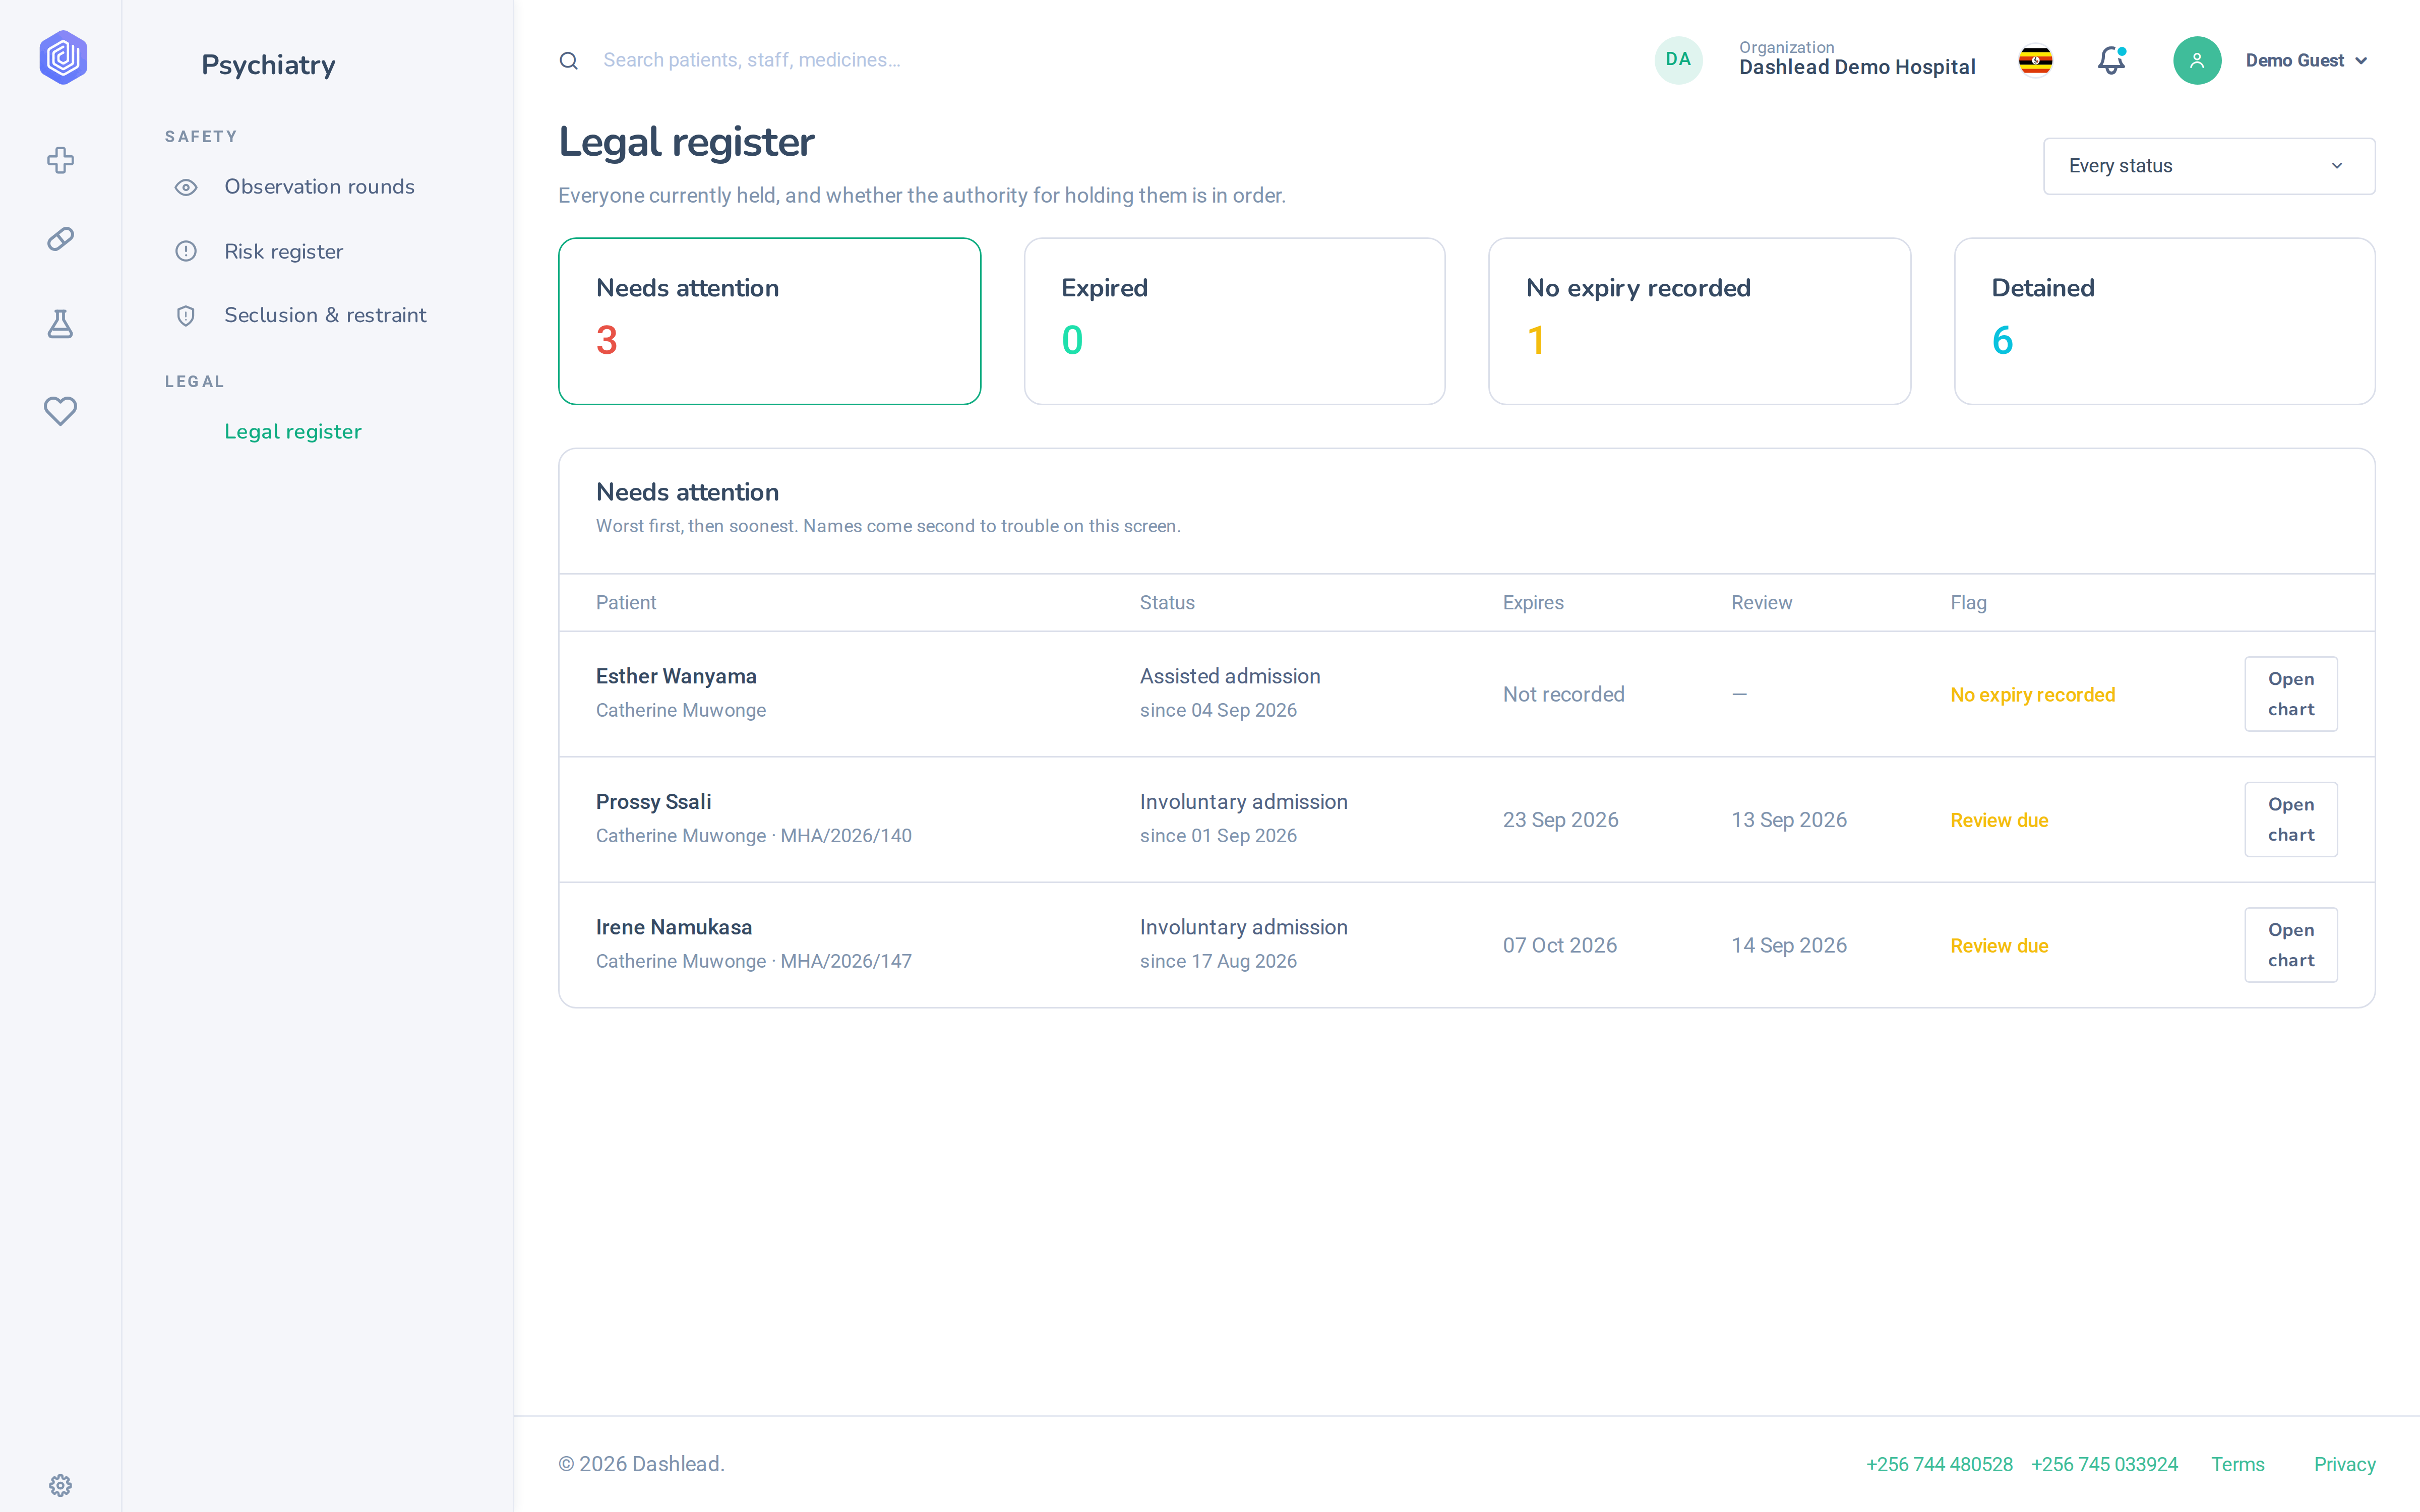Image resolution: width=2420 pixels, height=1512 pixels.
Task: Open settings gear at sidebar bottom
Action: pyautogui.click(x=61, y=1485)
